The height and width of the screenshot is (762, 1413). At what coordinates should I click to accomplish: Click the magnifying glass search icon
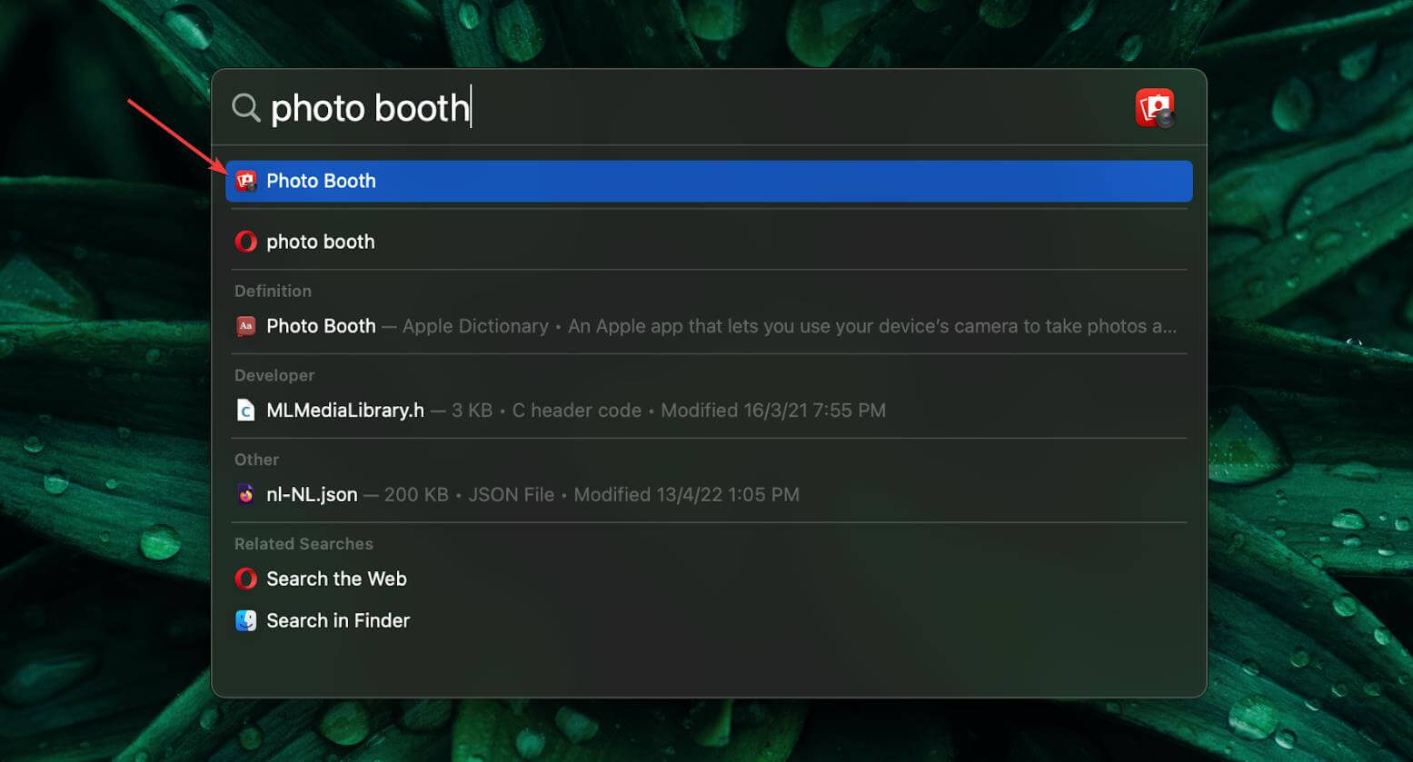point(245,107)
